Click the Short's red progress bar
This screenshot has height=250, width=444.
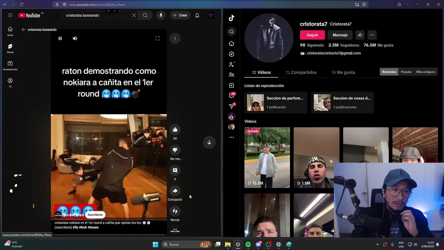[x=109, y=235]
